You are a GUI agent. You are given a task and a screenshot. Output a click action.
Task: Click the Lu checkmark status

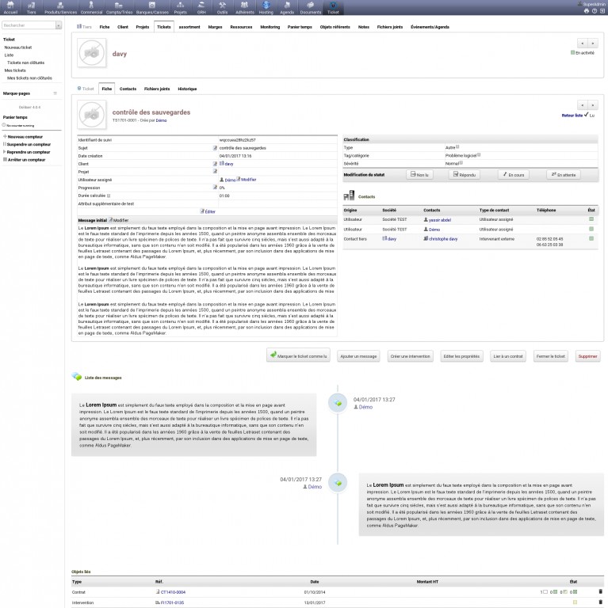point(589,115)
